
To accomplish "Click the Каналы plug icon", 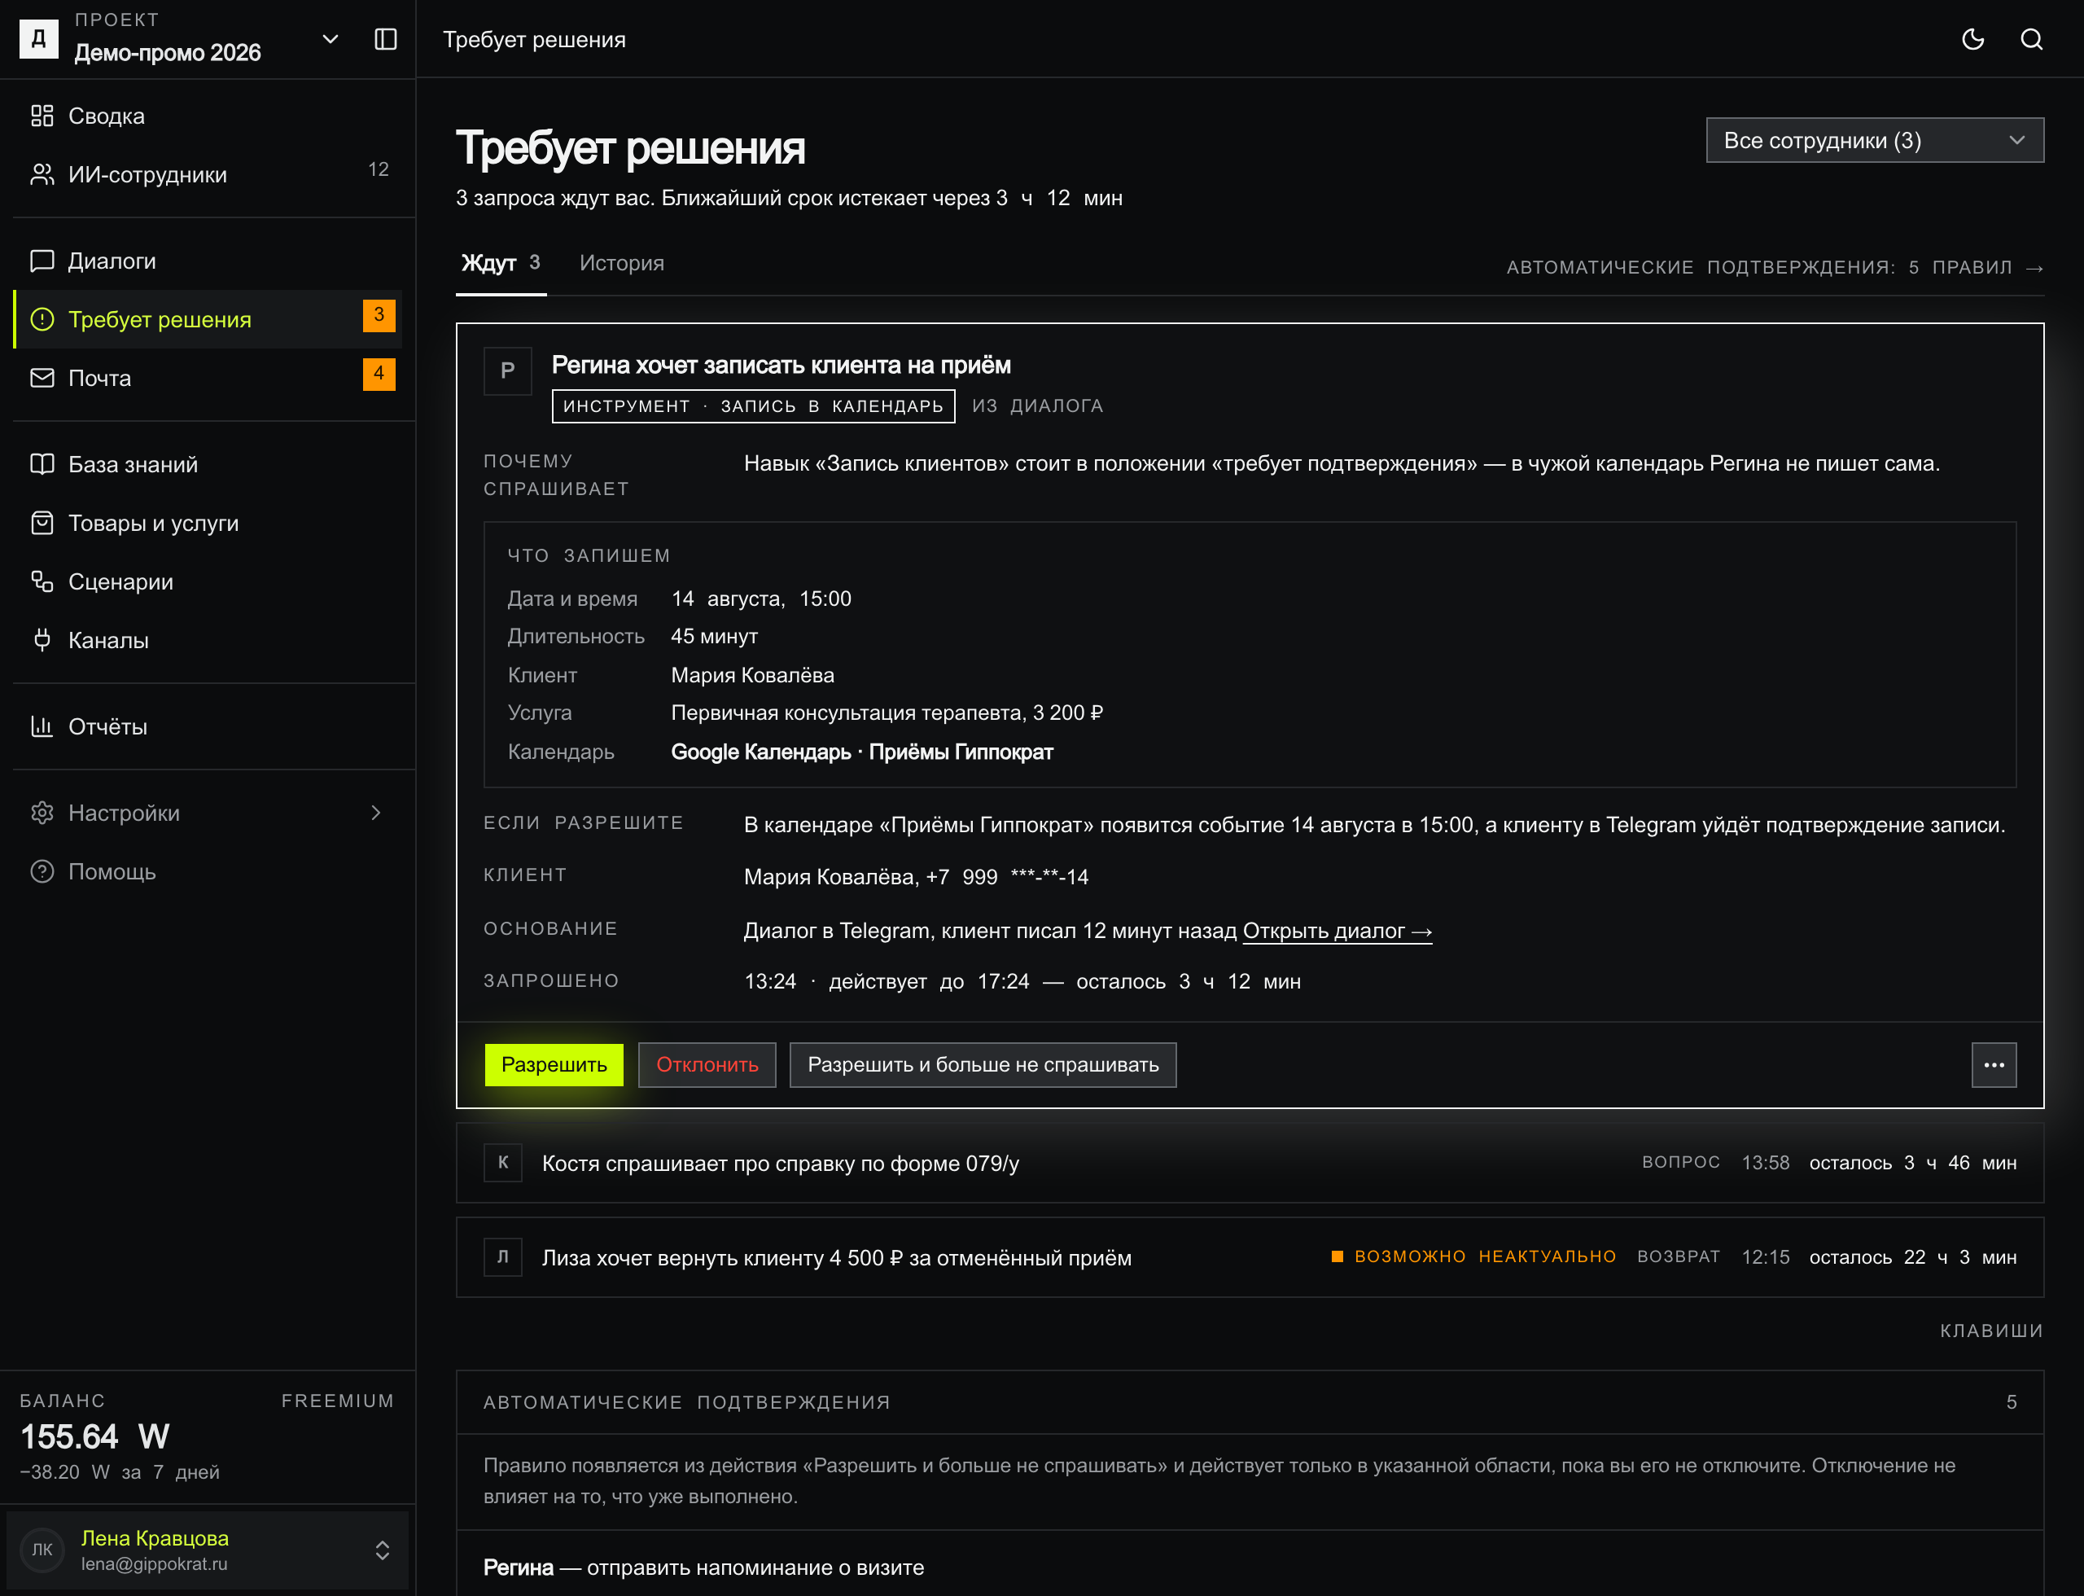I will (42, 639).
